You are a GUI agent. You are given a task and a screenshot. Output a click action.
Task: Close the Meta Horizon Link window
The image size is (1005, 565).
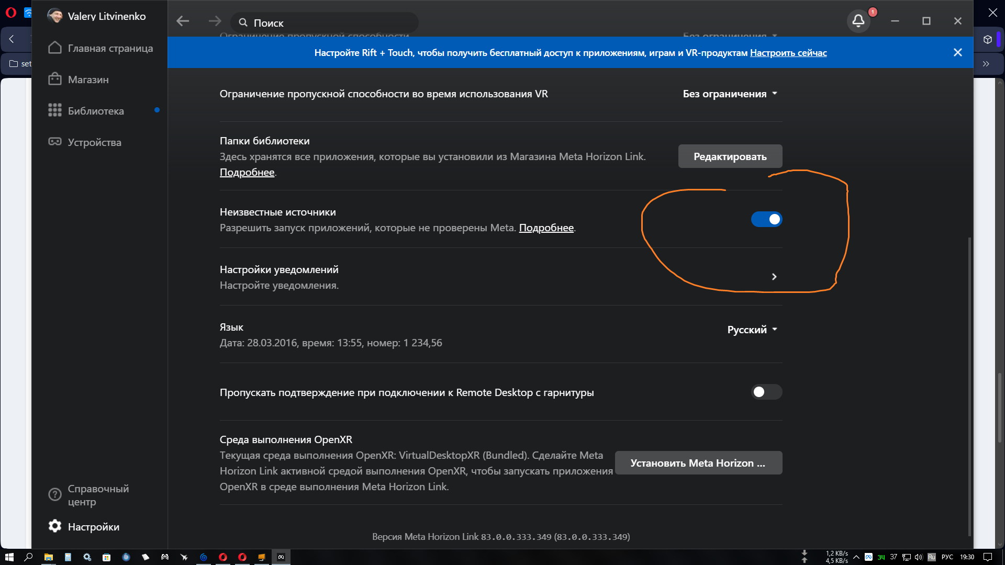pos(958,21)
